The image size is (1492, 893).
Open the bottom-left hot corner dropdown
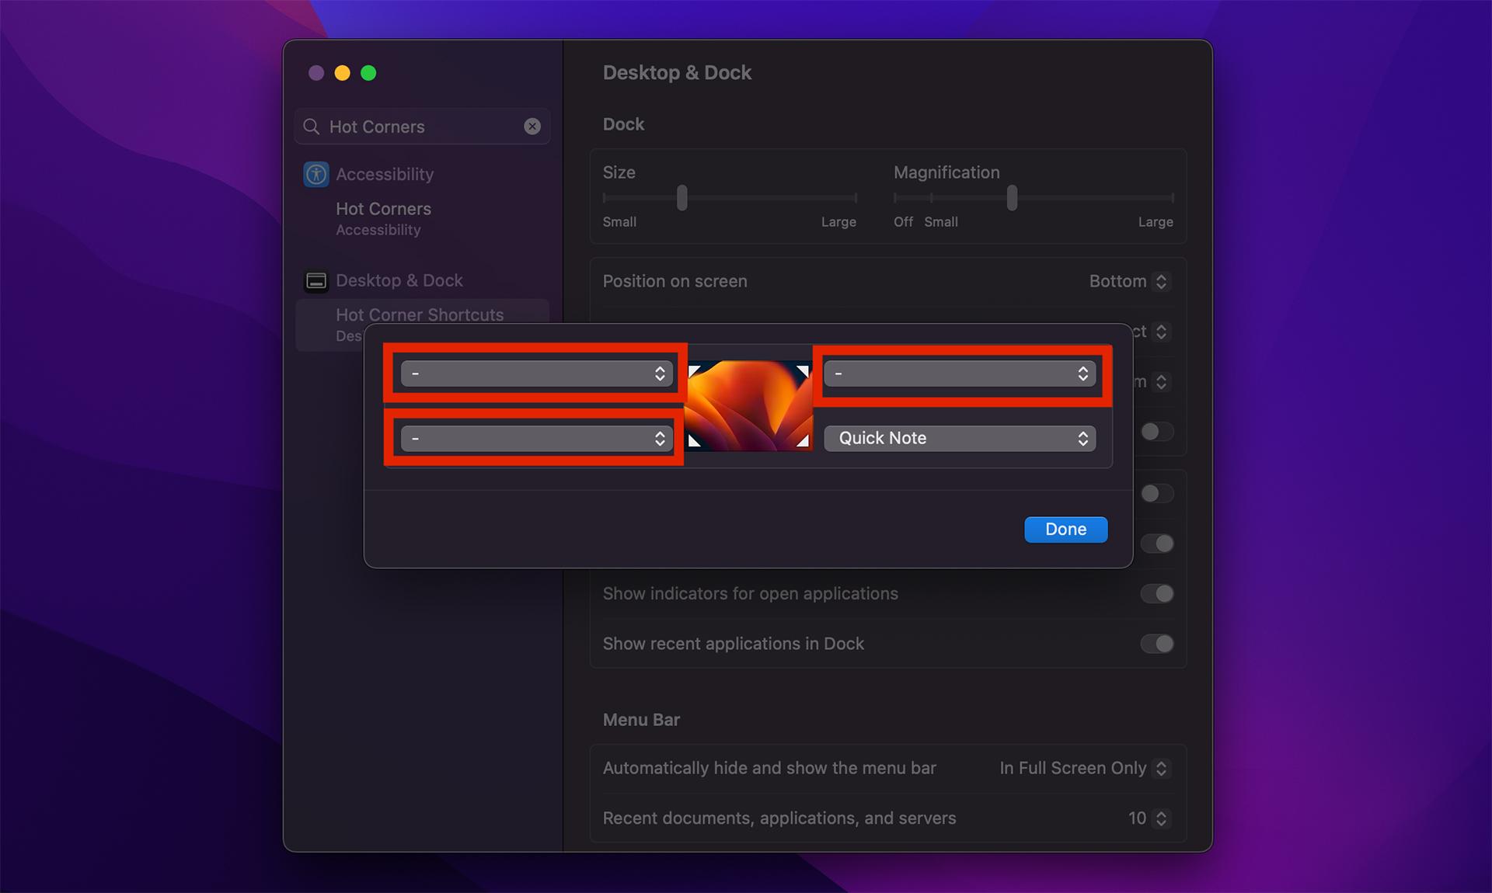(536, 439)
